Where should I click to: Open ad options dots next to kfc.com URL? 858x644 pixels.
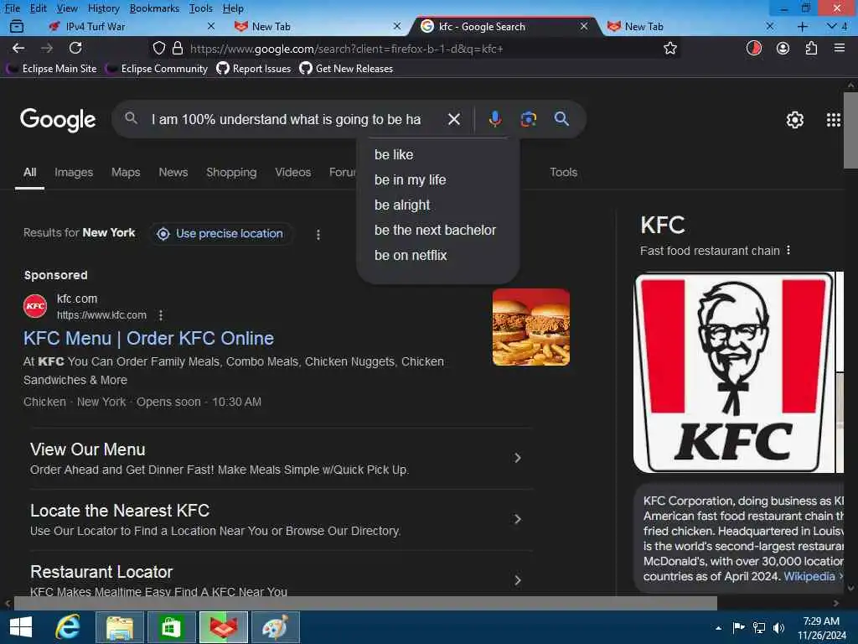click(160, 315)
